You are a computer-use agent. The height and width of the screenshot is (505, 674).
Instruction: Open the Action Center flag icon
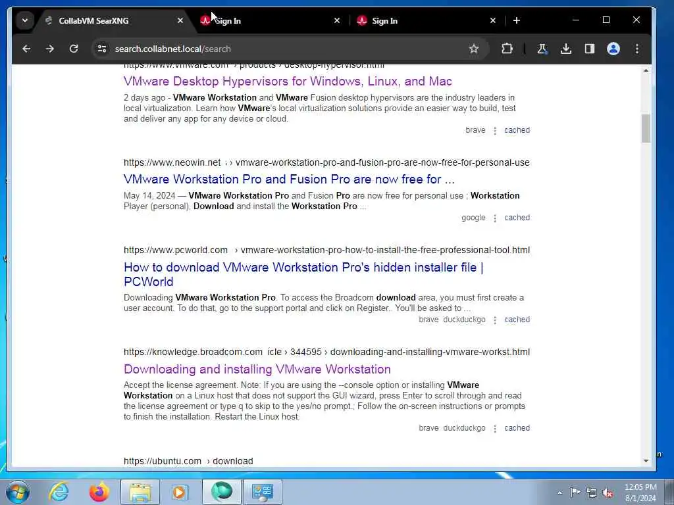(575, 492)
